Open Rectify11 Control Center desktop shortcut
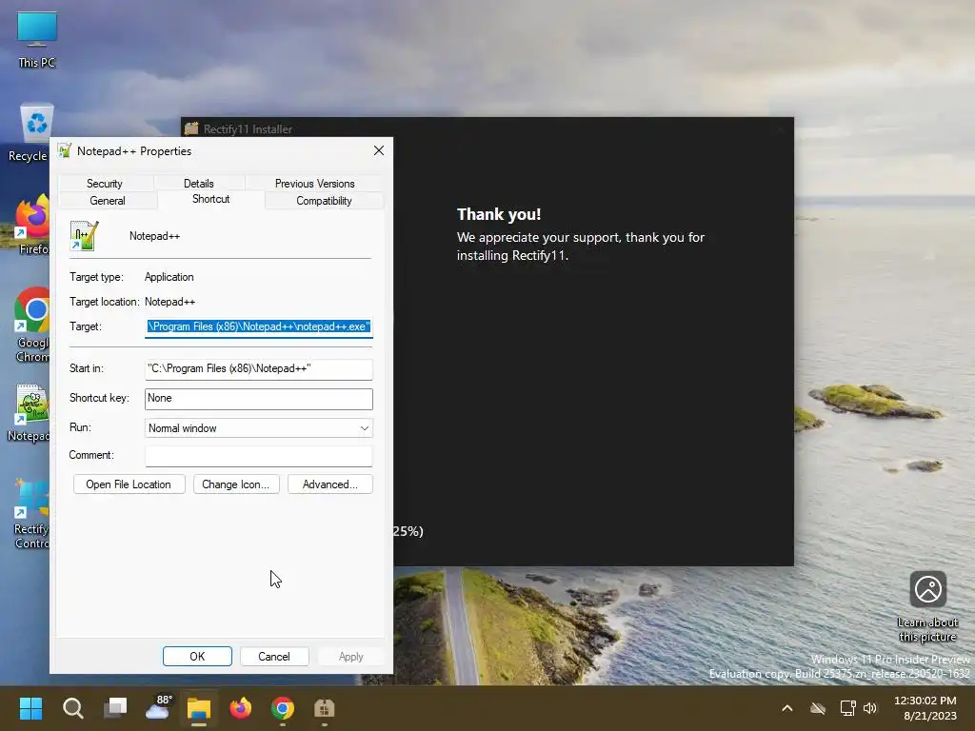Image resolution: width=975 pixels, height=731 pixels. point(31,514)
